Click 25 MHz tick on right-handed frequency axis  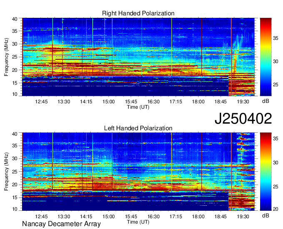tap(15, 57)
